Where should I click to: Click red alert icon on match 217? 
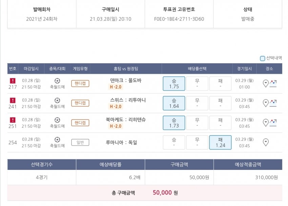[13, 81]
